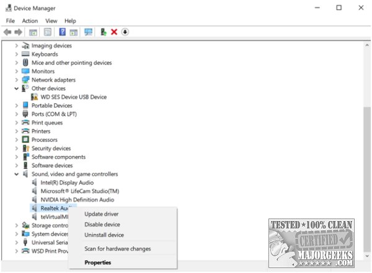Click the WD SES Device warning icon
Viewport: 372px width, 273px height.
click(34, 97)
